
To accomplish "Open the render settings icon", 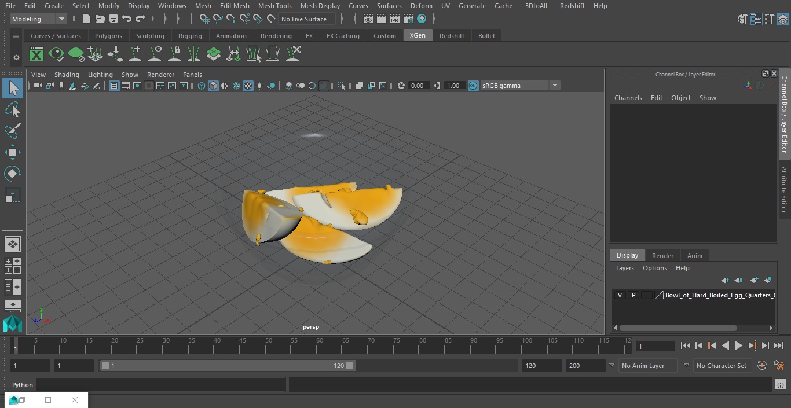I will tap(408, 19).
